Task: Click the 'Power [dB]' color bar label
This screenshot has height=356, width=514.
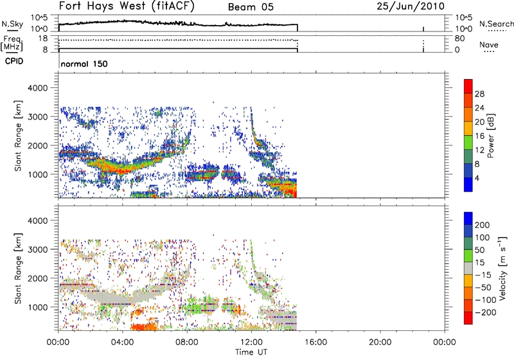Action: [x=491, y=136]
